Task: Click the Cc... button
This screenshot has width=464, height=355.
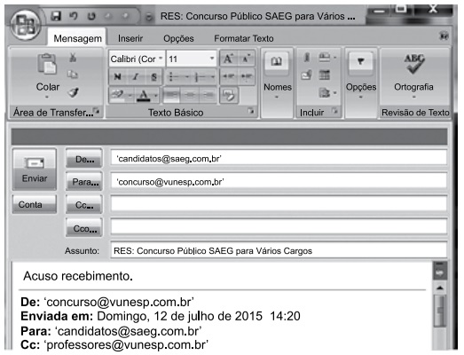Action: click(84, 205)
